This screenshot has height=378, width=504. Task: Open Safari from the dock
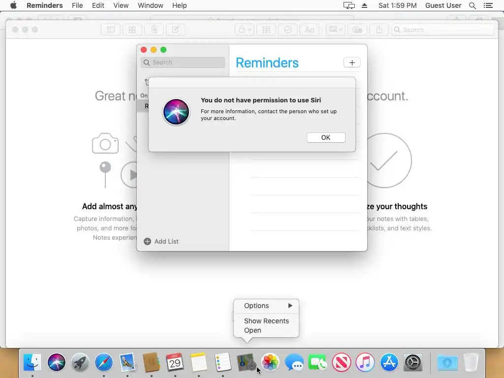point(103,362)
